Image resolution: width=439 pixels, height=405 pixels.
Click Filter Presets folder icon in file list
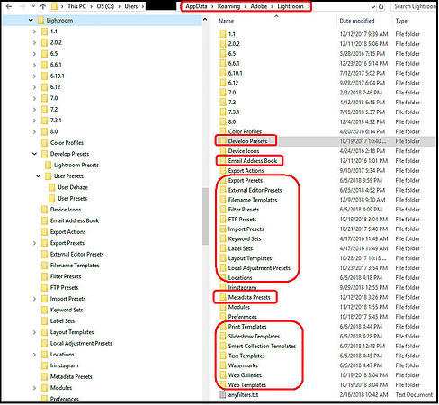pos(223,210)
